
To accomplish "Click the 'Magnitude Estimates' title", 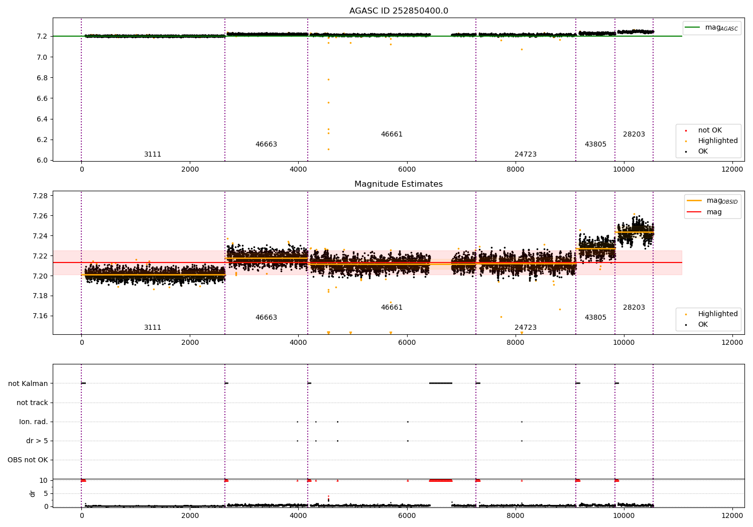I will tap(399, 184).
